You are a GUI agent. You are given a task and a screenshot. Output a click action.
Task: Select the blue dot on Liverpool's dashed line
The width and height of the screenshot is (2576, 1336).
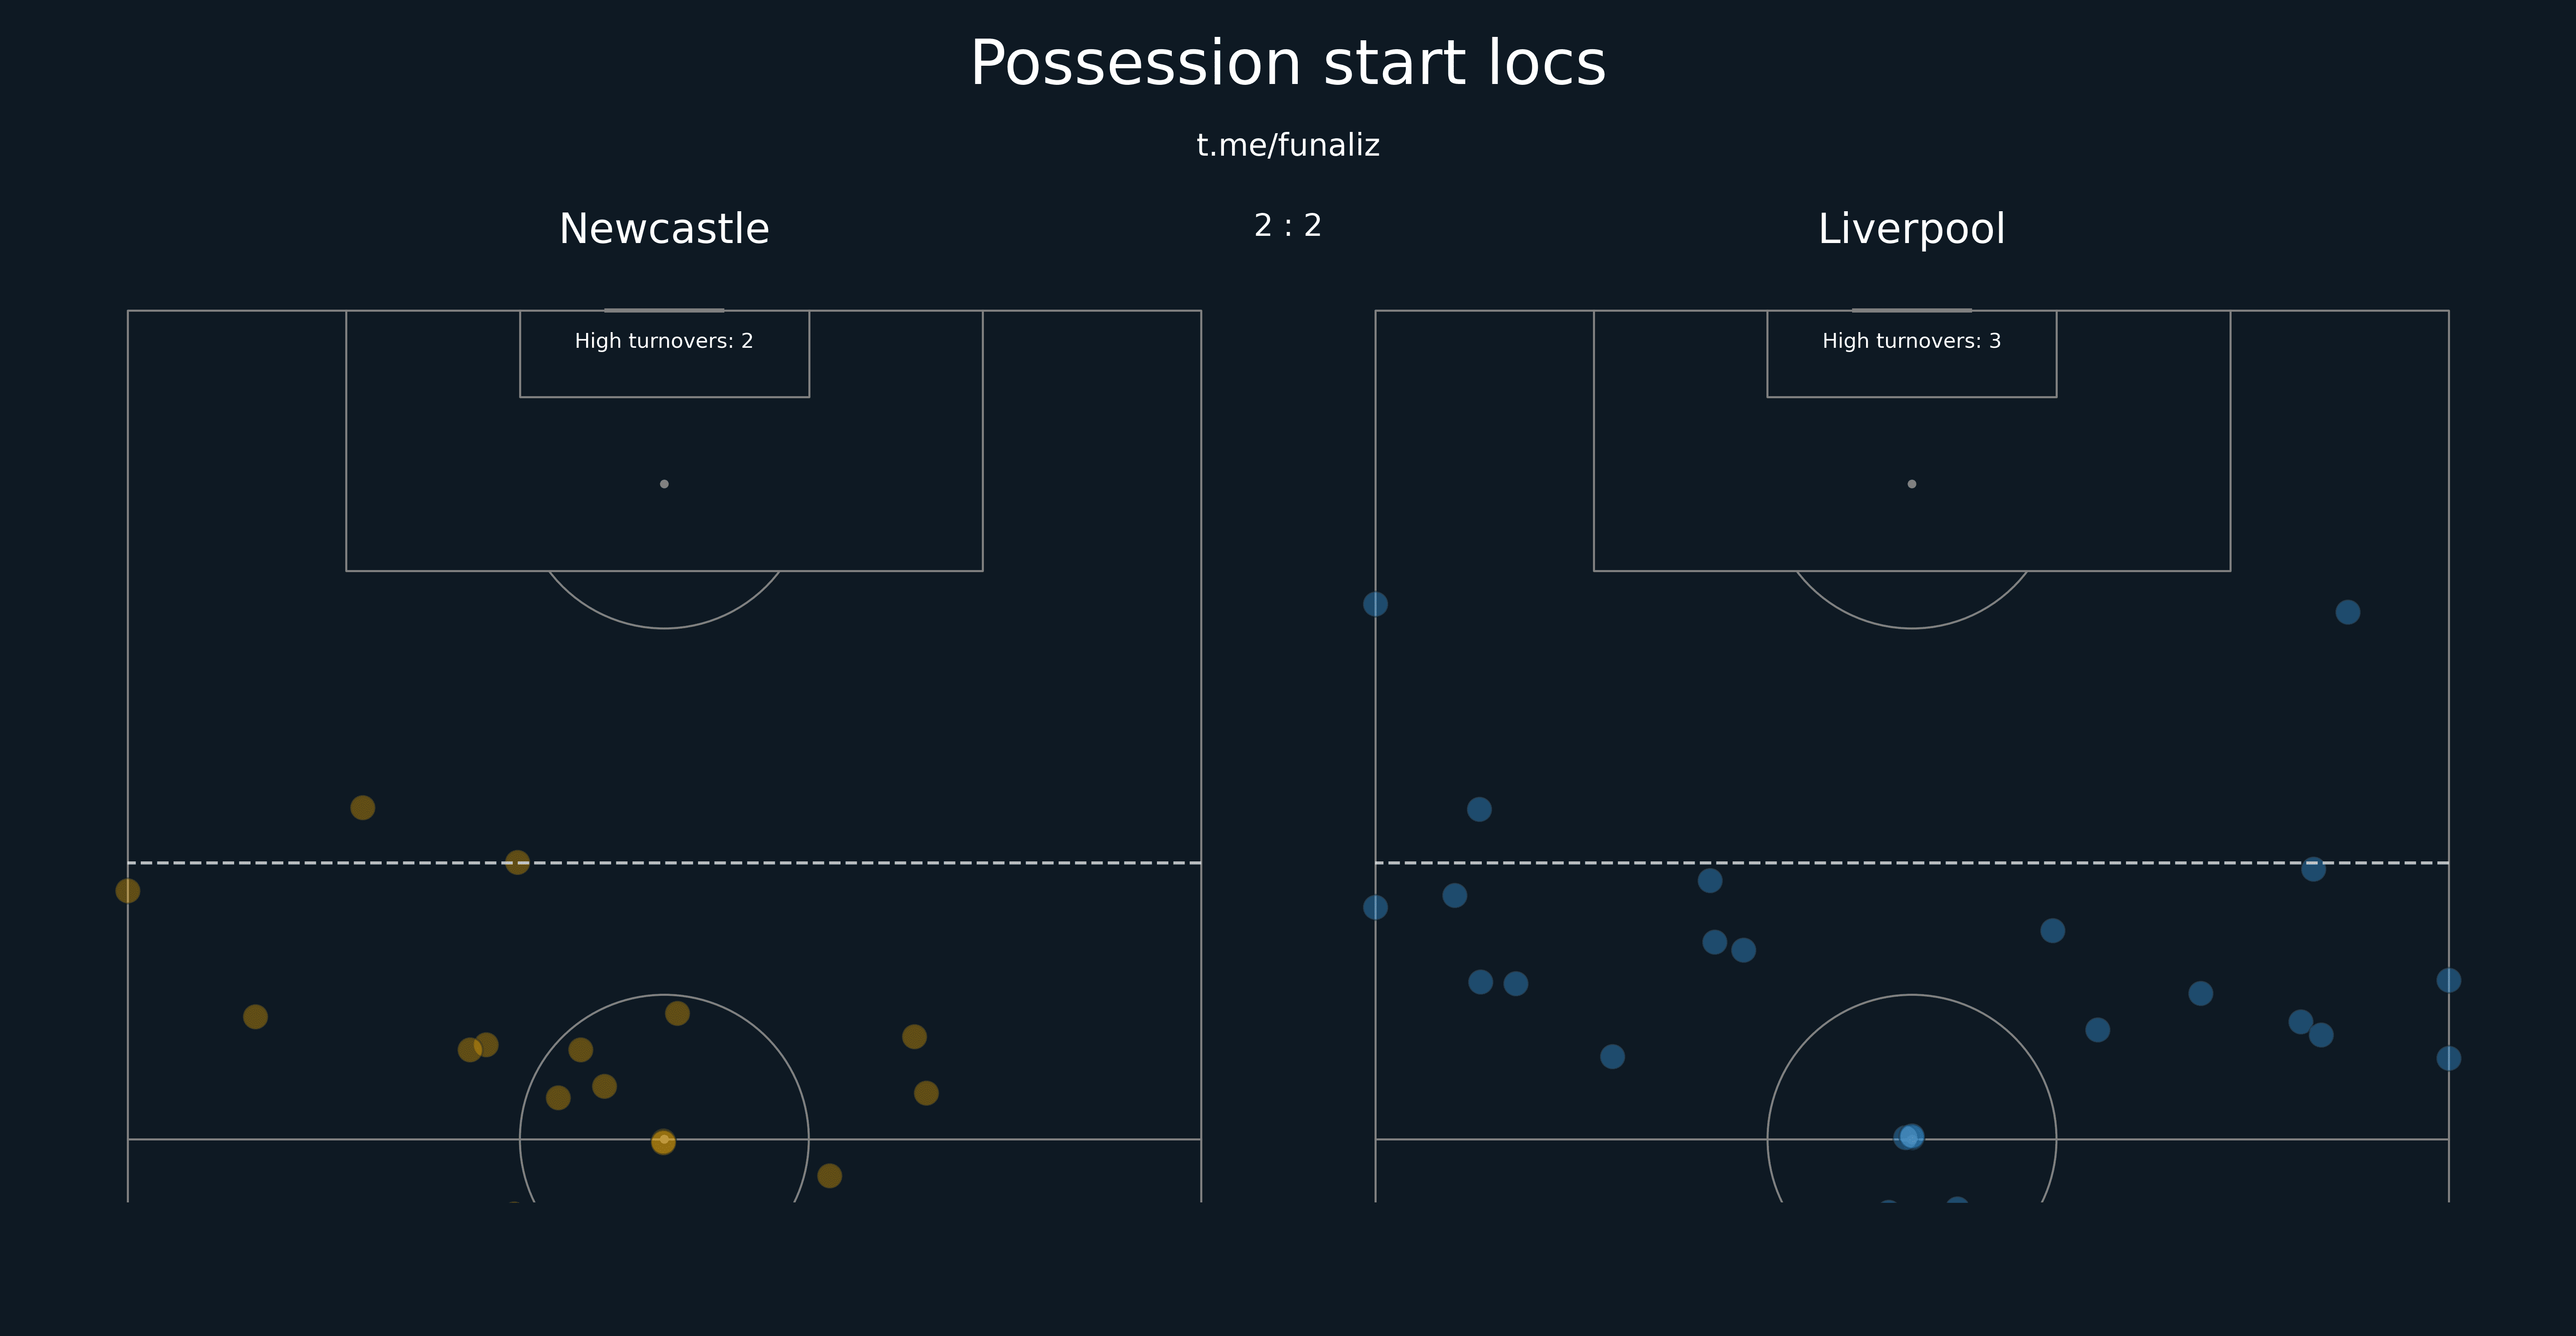click(x=2313, y=869)
